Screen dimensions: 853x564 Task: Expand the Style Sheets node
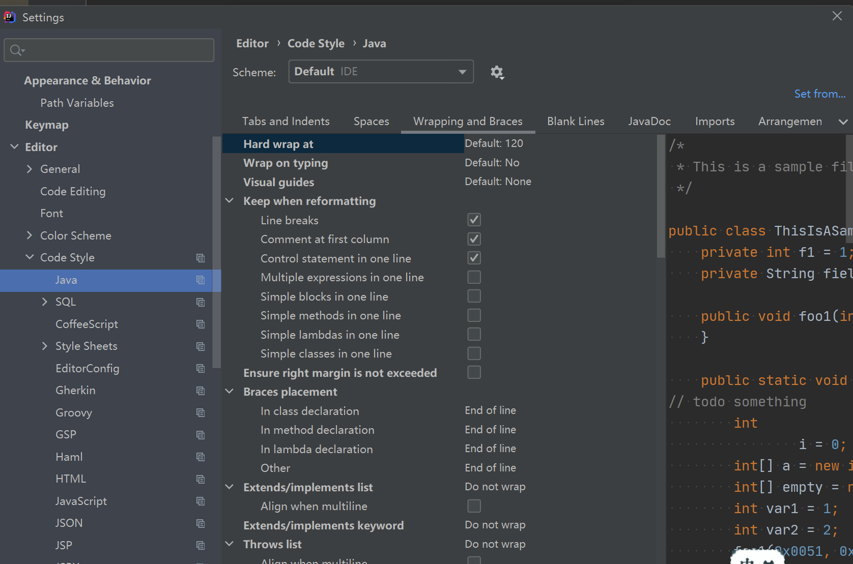44,346
